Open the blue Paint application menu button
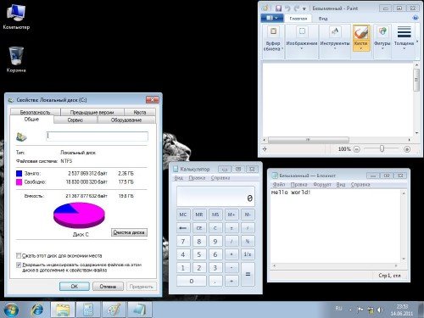 click(272, 18)
